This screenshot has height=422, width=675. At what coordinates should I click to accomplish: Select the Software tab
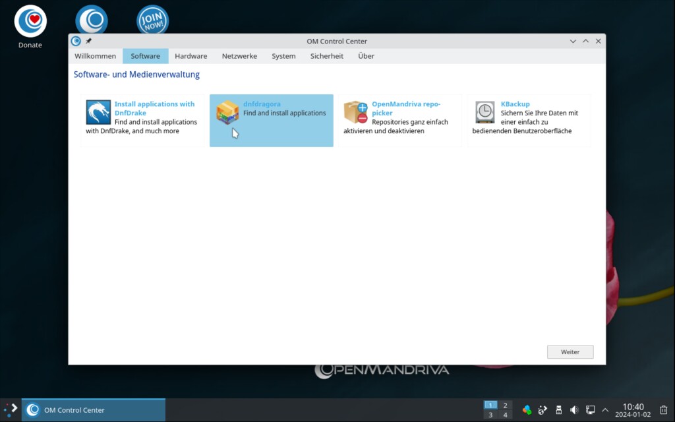[x=146, y=56]
